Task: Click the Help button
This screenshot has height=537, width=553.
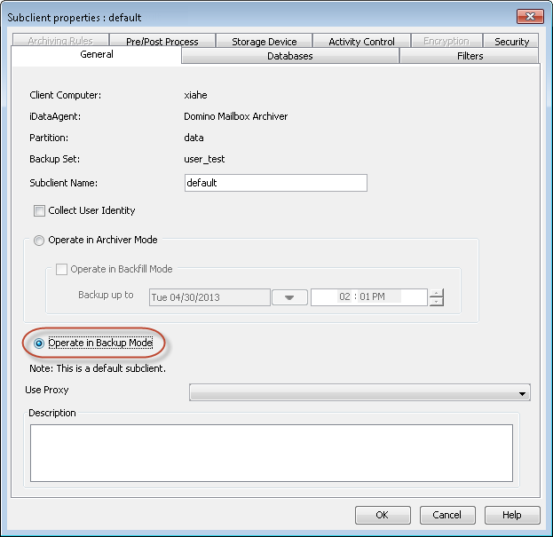Action: 511,516
